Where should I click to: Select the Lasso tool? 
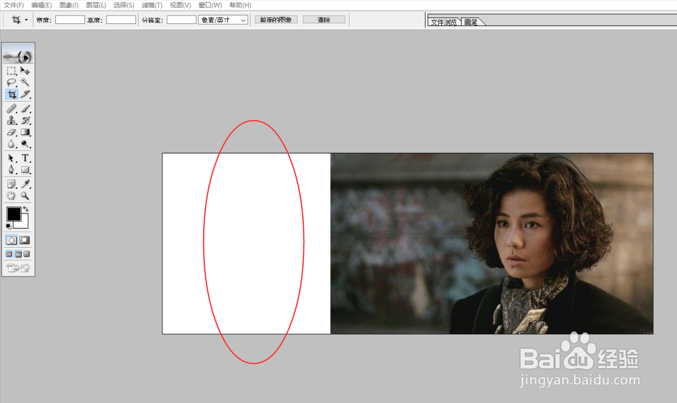coord(11,82)
